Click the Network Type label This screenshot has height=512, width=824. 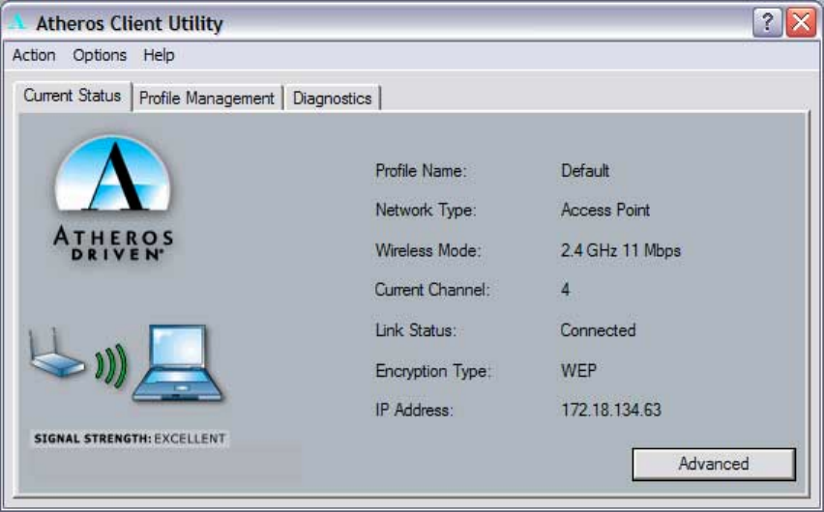[426, 210]
